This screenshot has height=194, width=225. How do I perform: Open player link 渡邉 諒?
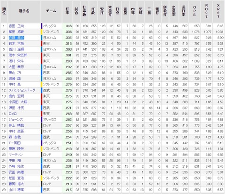tap(15, 78)
